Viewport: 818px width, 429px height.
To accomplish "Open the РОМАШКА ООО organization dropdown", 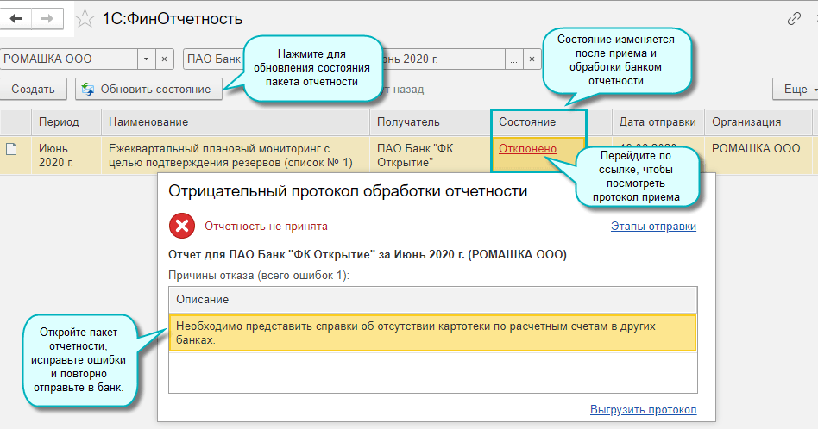I will 146,59.
